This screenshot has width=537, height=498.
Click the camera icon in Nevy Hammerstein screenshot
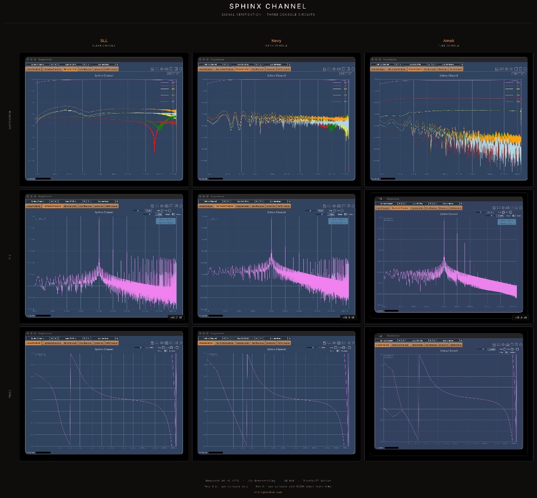(x=339, y=69)
